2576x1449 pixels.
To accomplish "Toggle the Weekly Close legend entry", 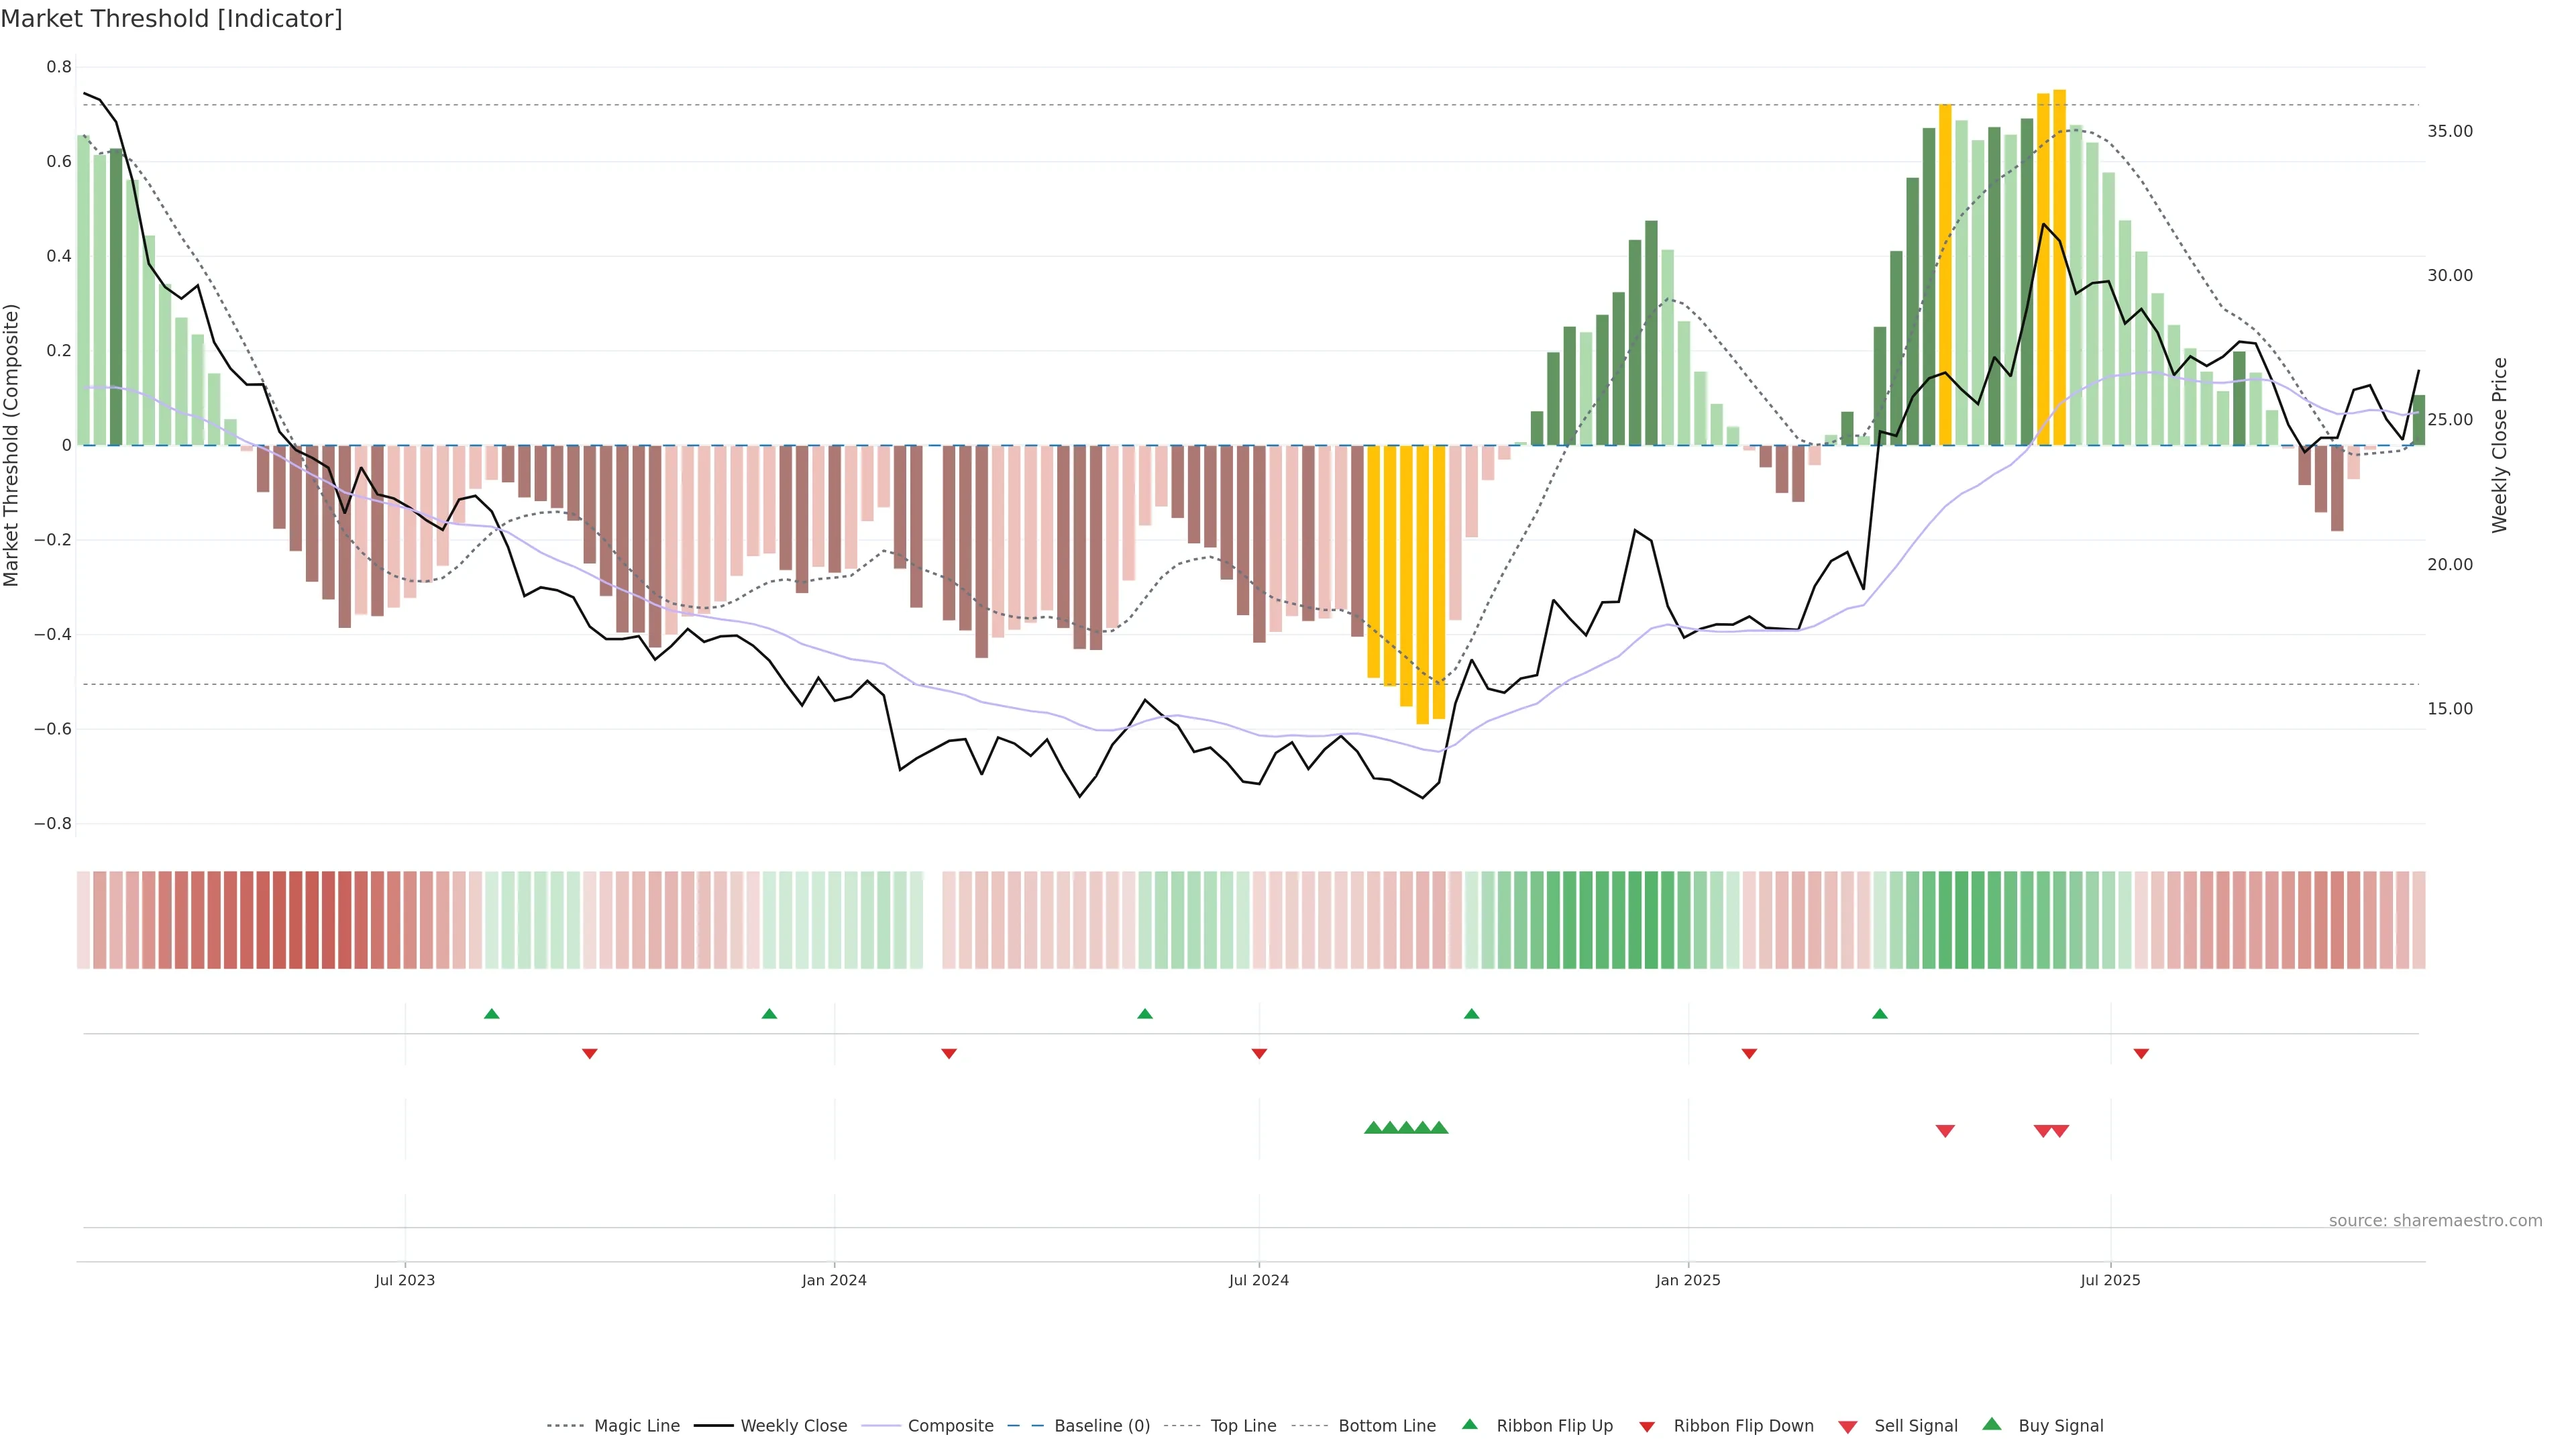I will pos(793,1426).
